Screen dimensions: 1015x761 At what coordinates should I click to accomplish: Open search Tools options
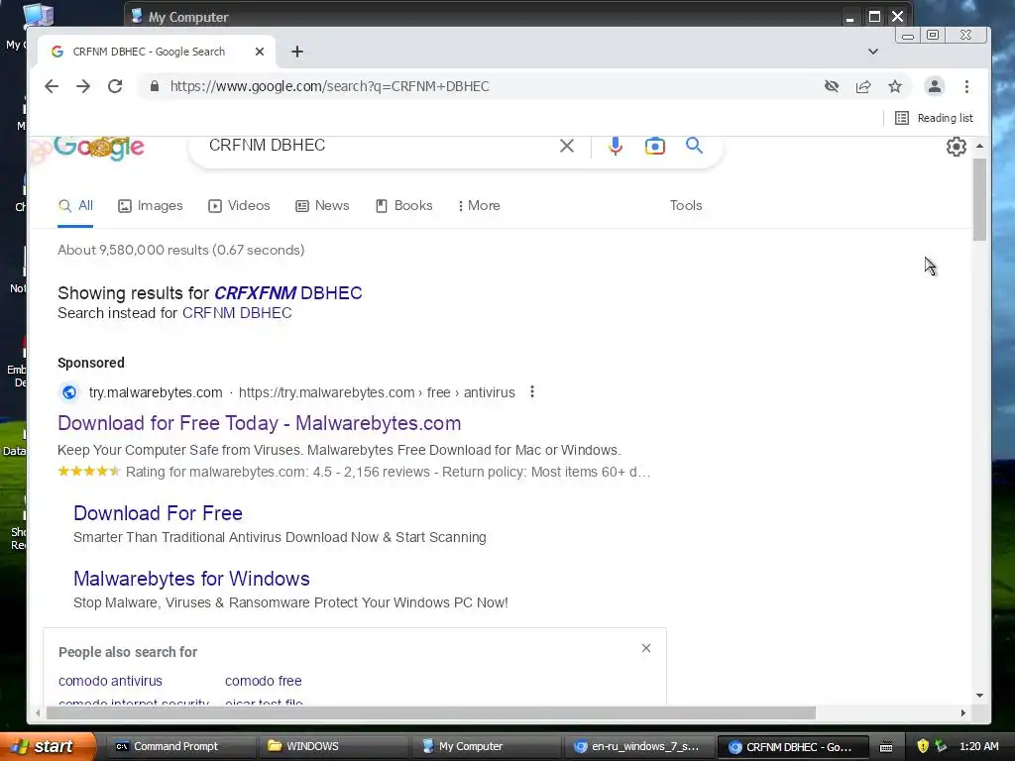point(686,206)
